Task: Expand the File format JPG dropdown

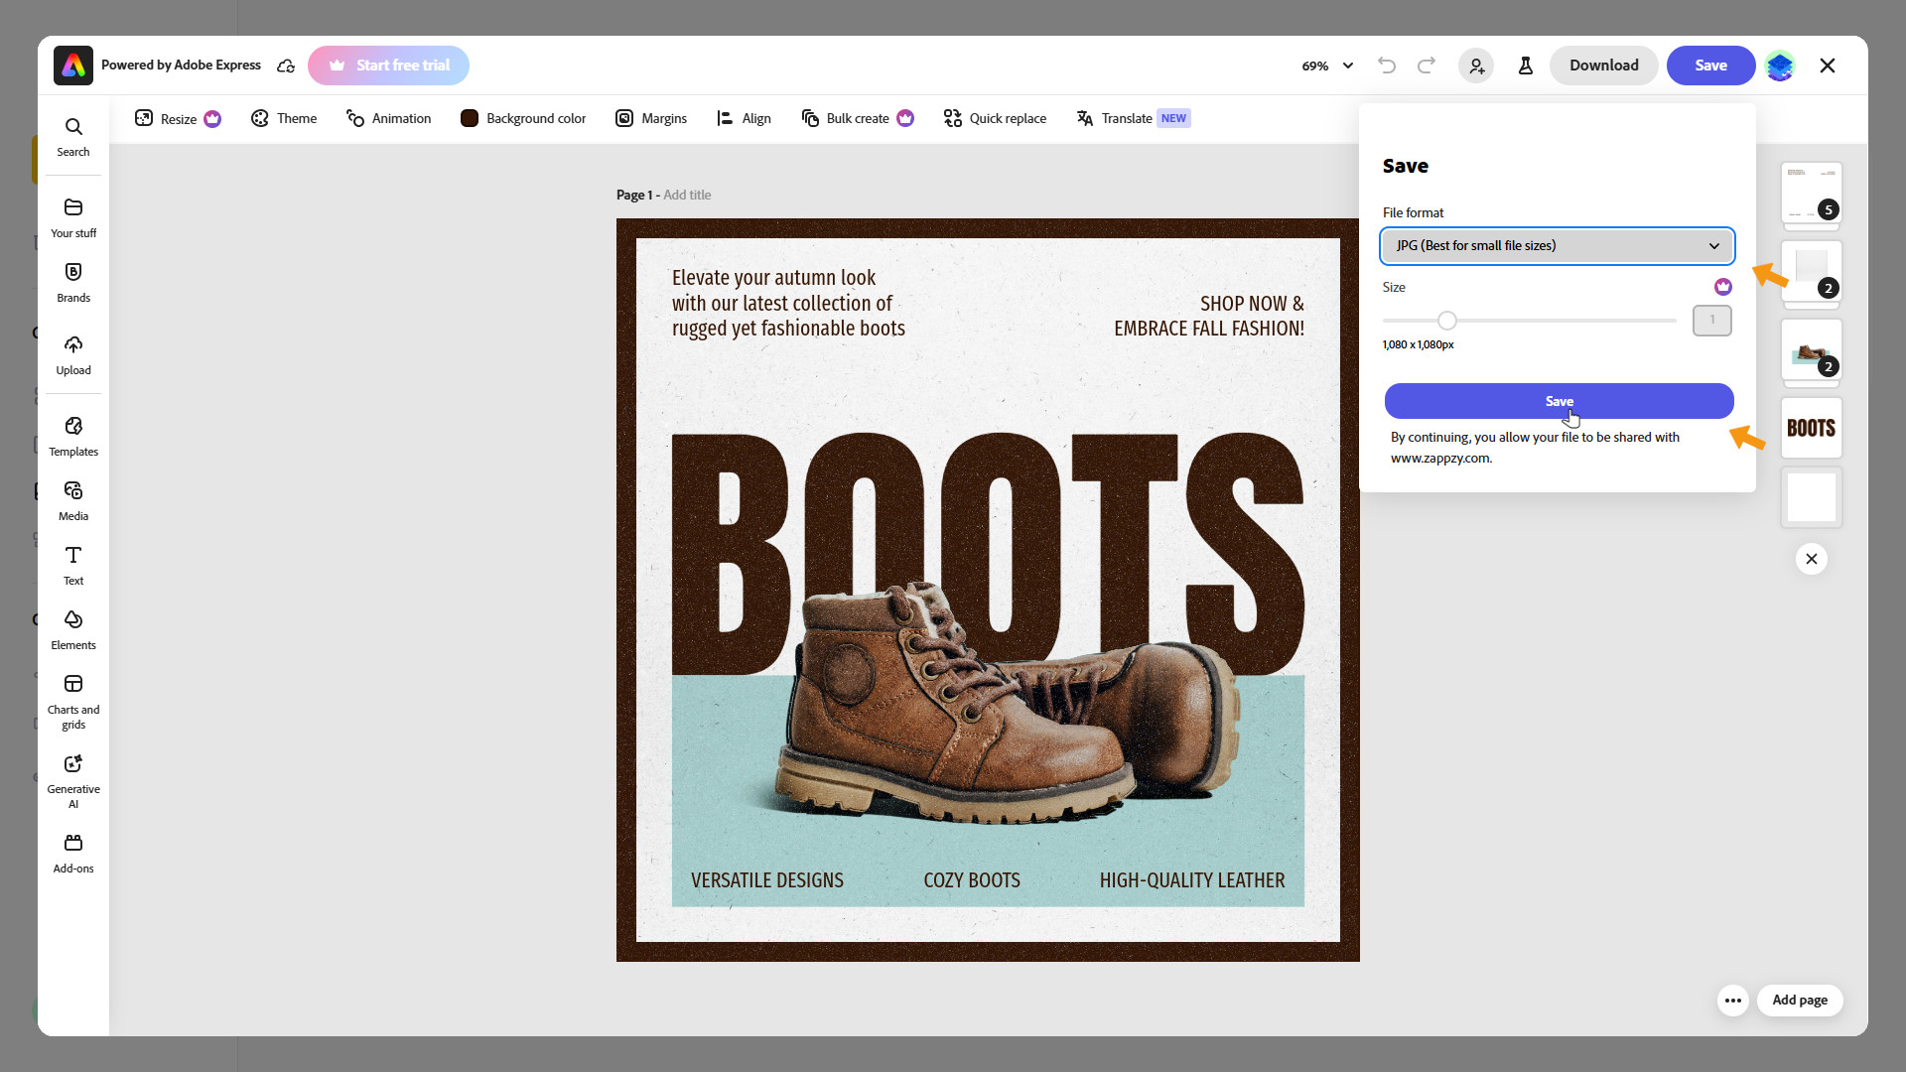Action: [1557, 246]
